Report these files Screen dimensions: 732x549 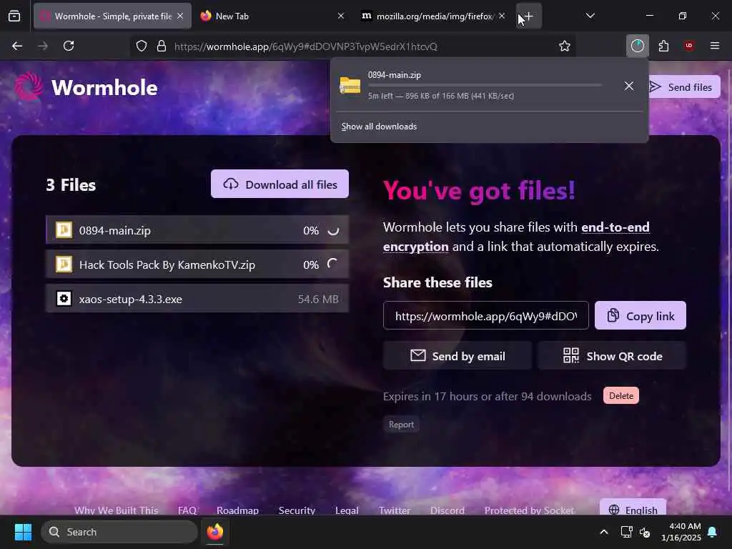401,425
